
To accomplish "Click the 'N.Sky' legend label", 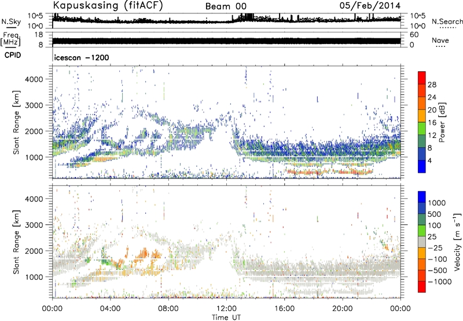I will 11,22.
